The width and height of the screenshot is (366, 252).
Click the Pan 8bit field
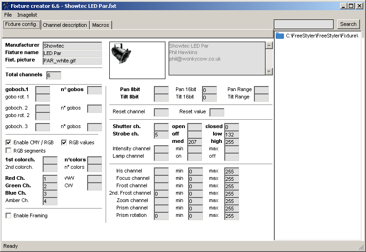161,90
